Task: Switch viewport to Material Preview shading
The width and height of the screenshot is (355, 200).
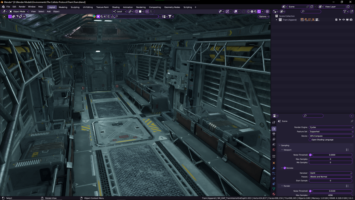Action: tap(256, 11)
